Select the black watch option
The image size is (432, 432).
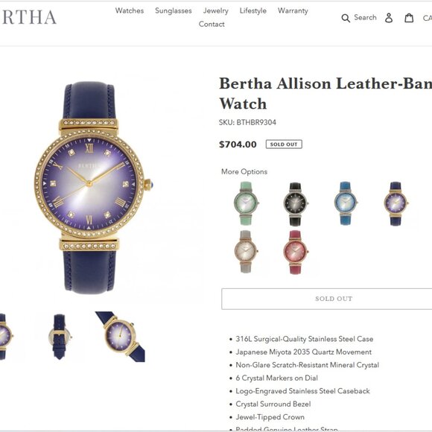pos(296,204)
